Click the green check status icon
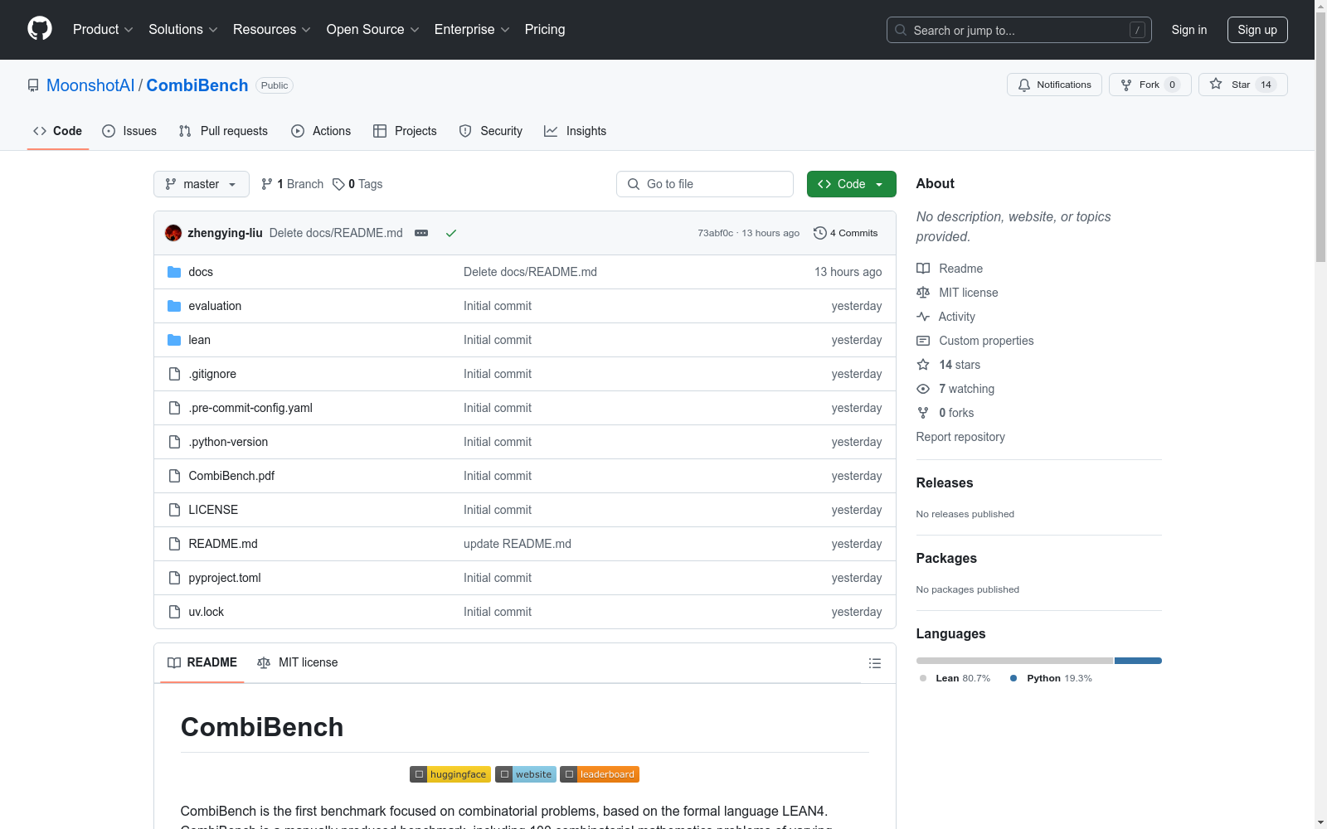Screen dimensions: 1327x829 point(451,233)
